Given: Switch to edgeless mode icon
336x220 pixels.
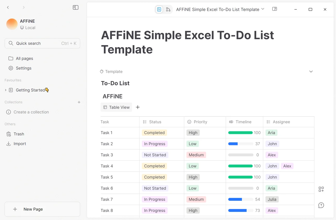Looking at the screenshot, I should pyautogui.click(x=168, y=9).
